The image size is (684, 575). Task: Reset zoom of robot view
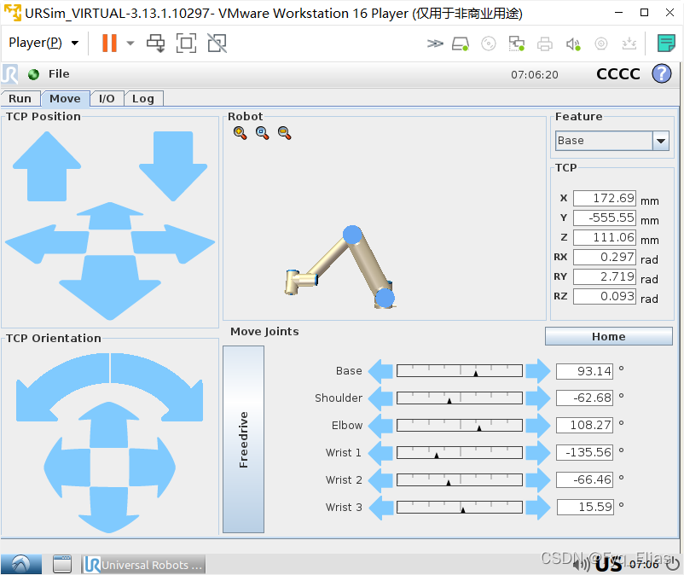pyautogui.click(x=262, y=133)
